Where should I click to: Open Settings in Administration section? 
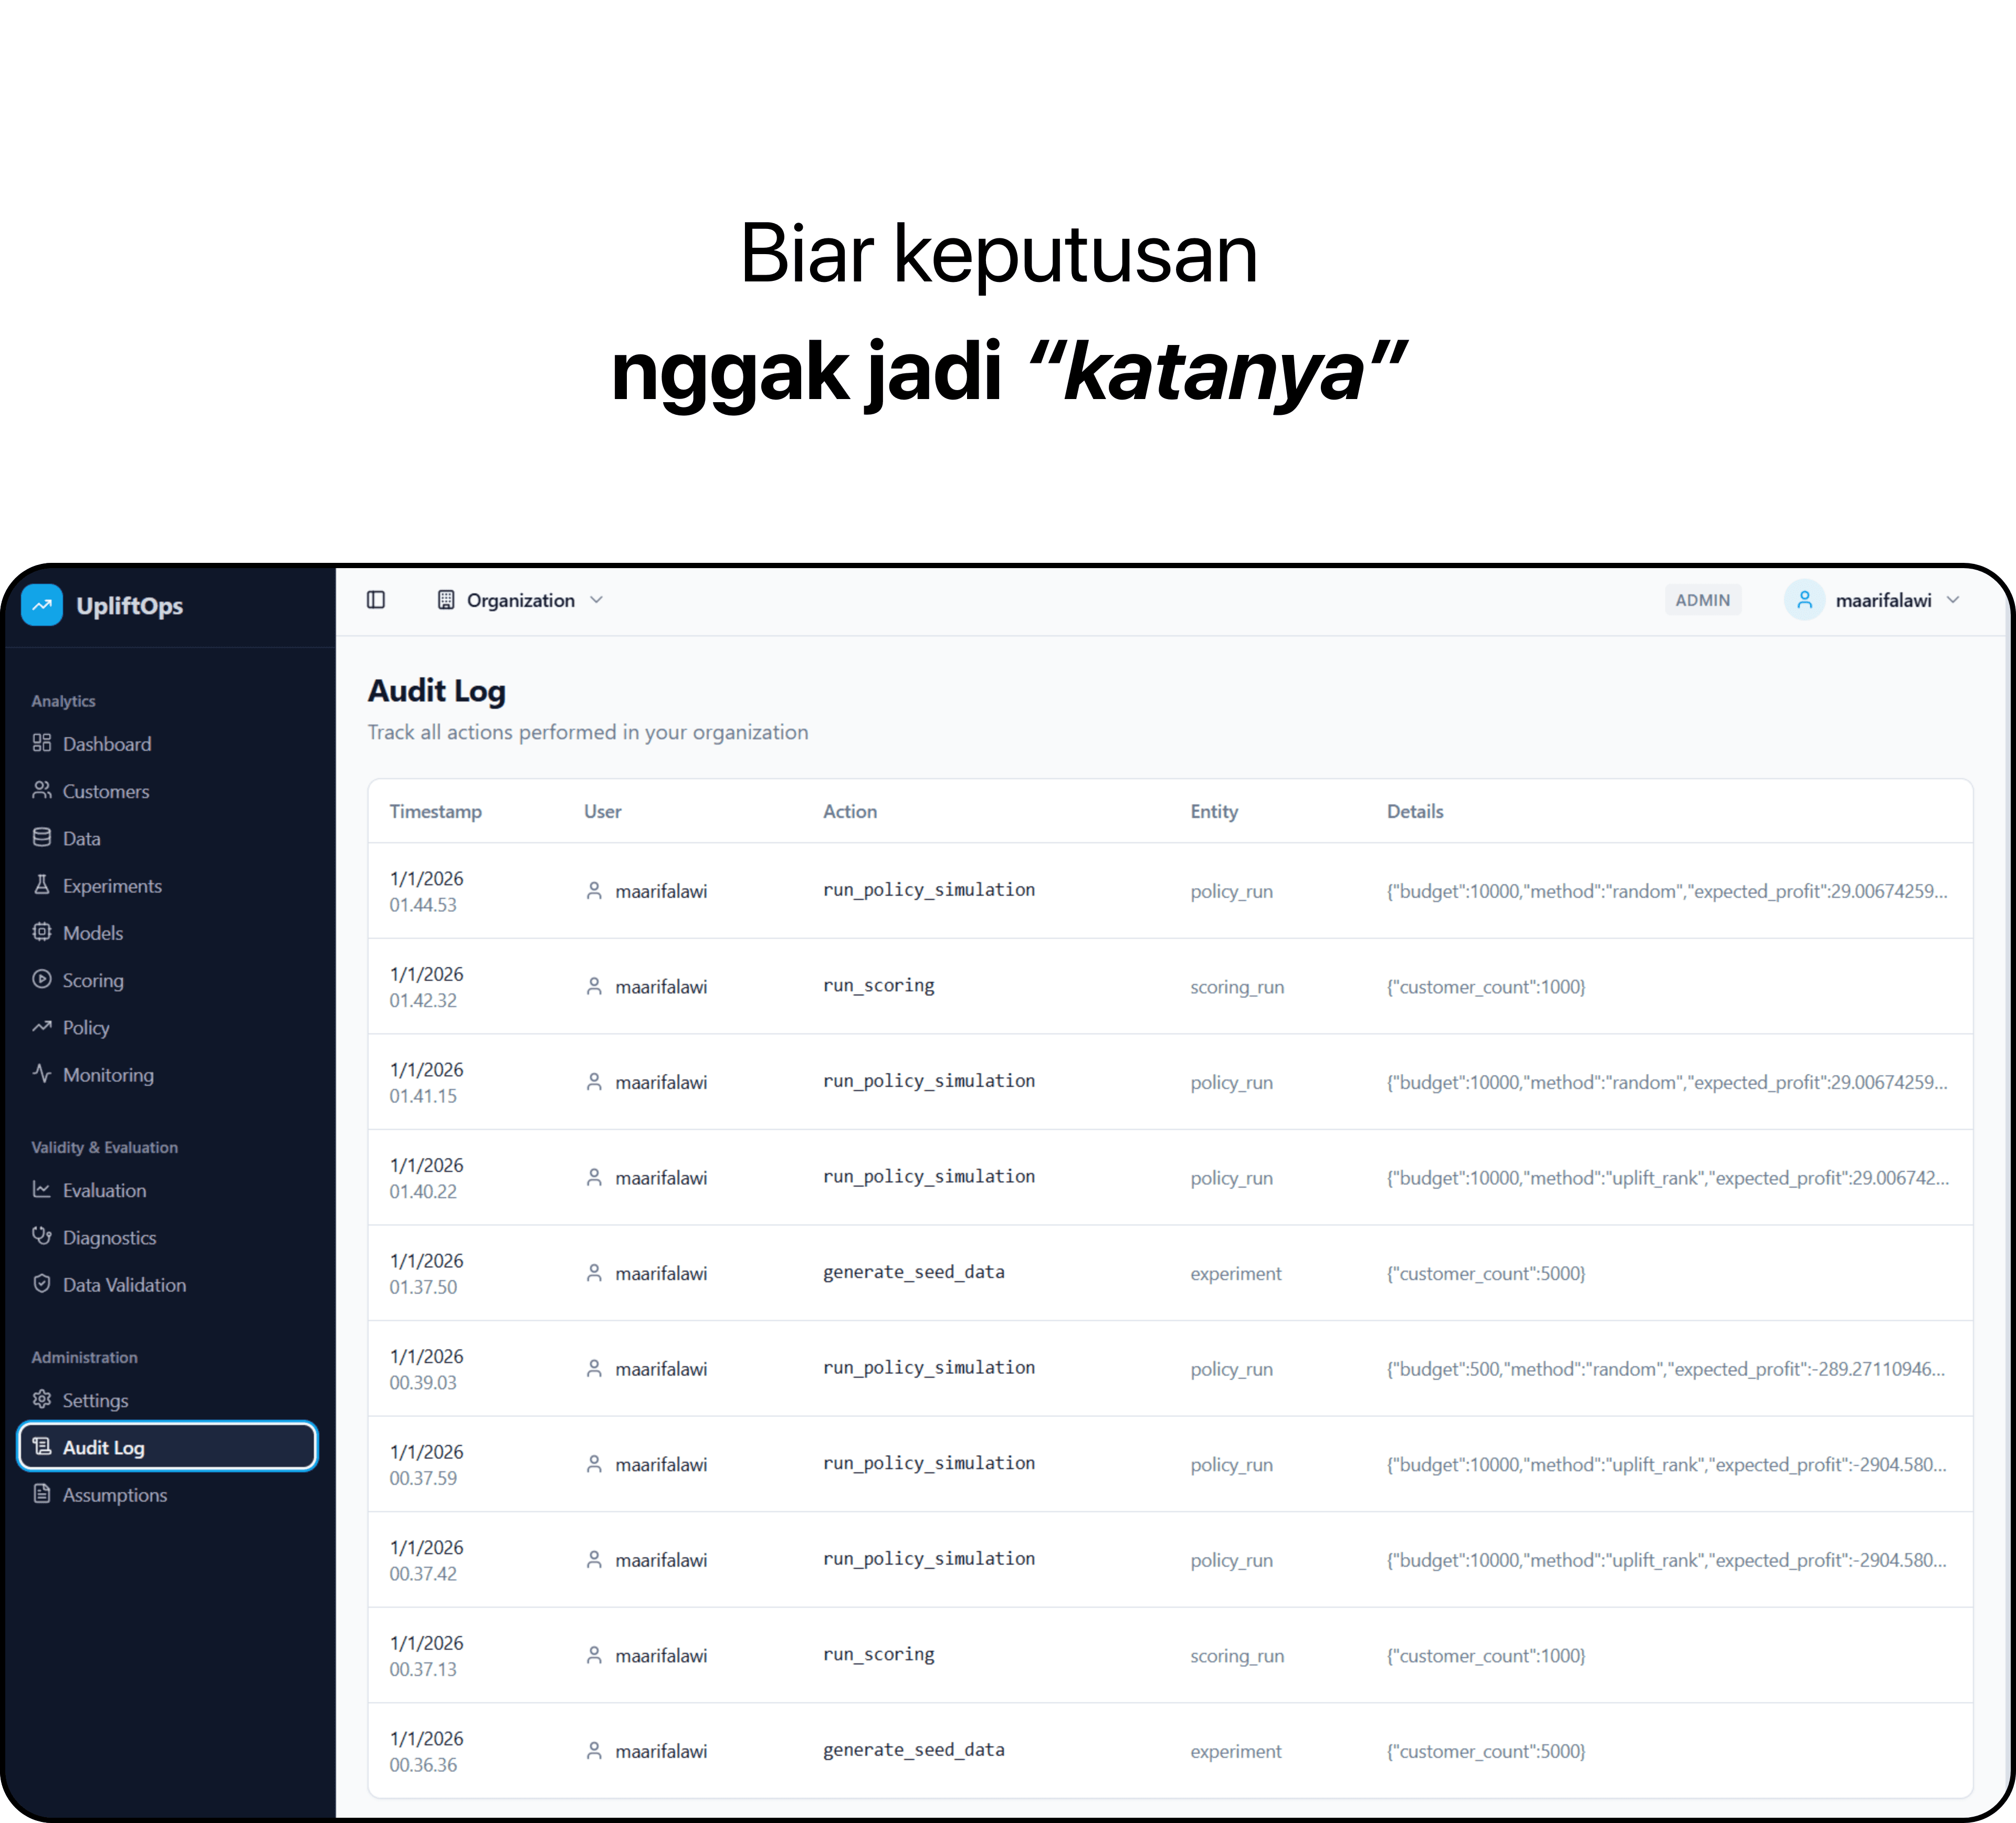95,1400
